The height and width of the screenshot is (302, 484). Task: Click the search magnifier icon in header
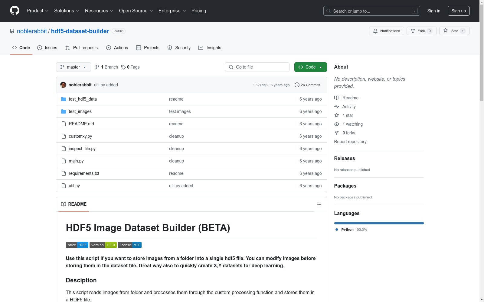(329, 11)
